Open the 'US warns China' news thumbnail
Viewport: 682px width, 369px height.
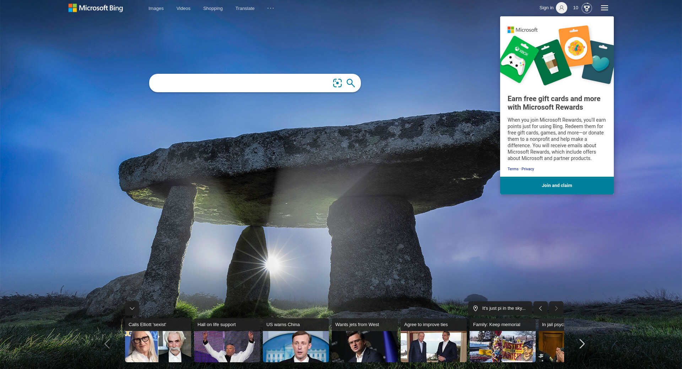296,346
